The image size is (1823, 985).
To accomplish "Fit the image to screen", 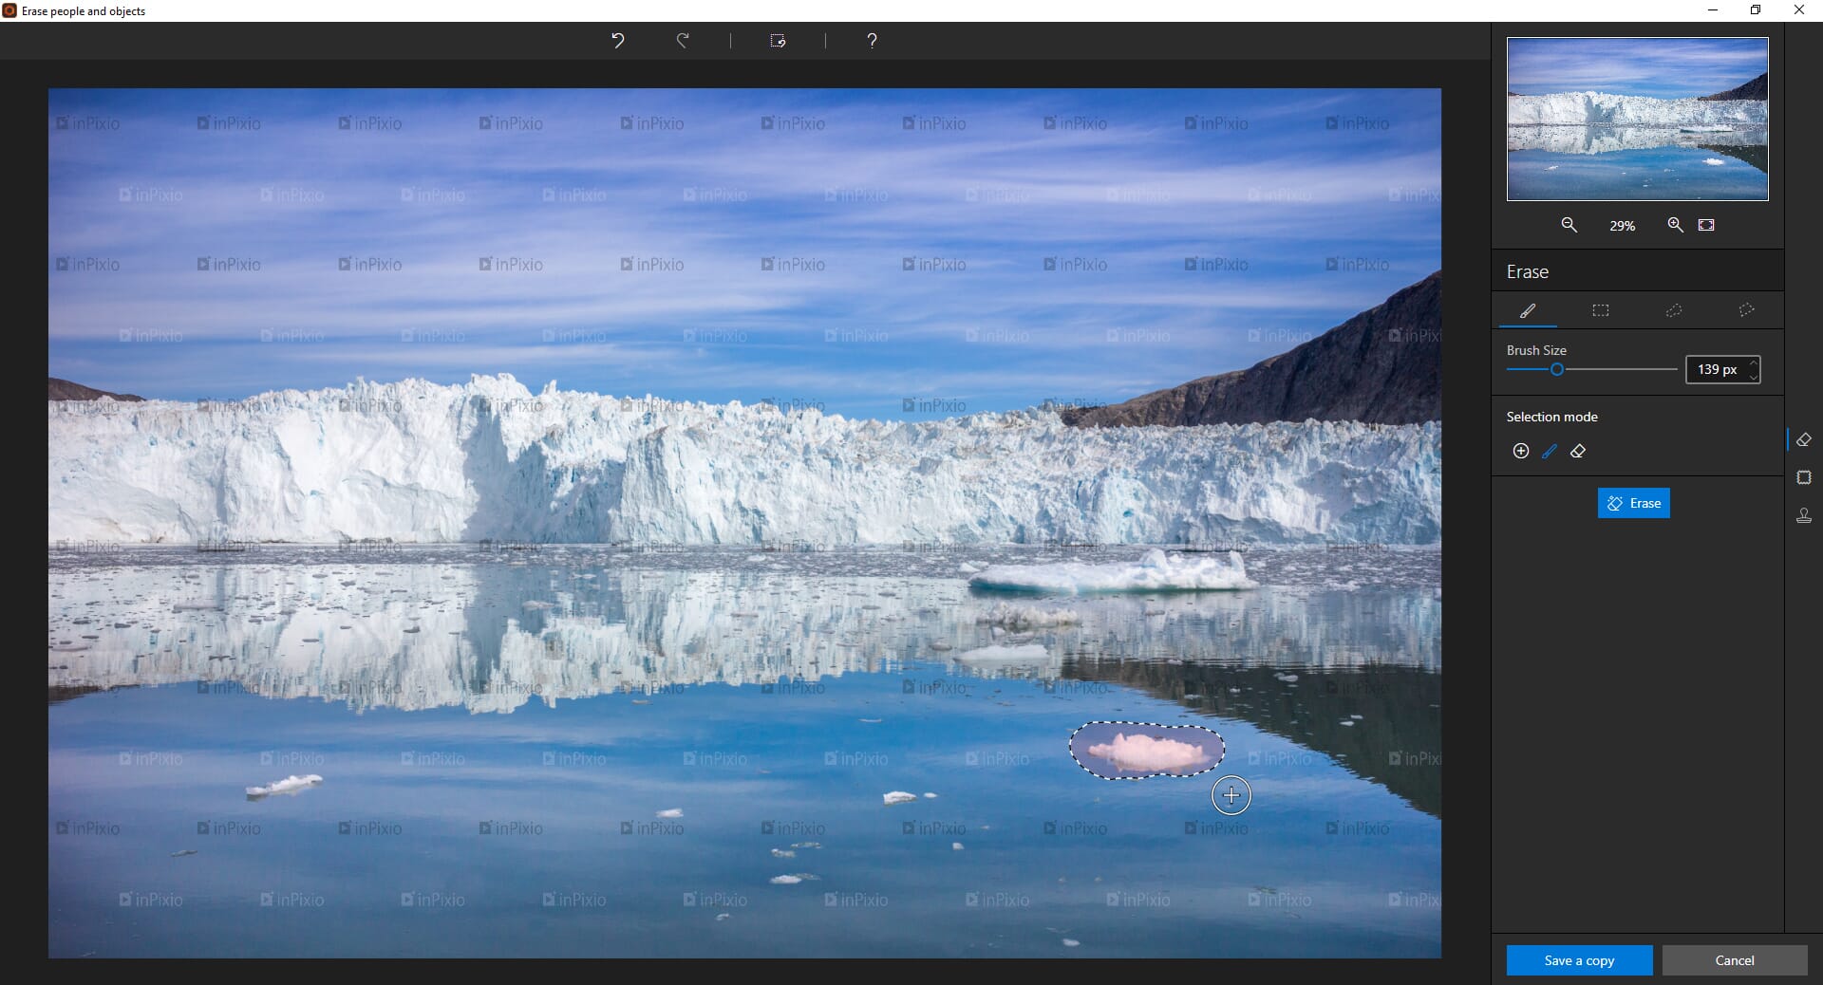I will coord(1706,225).
